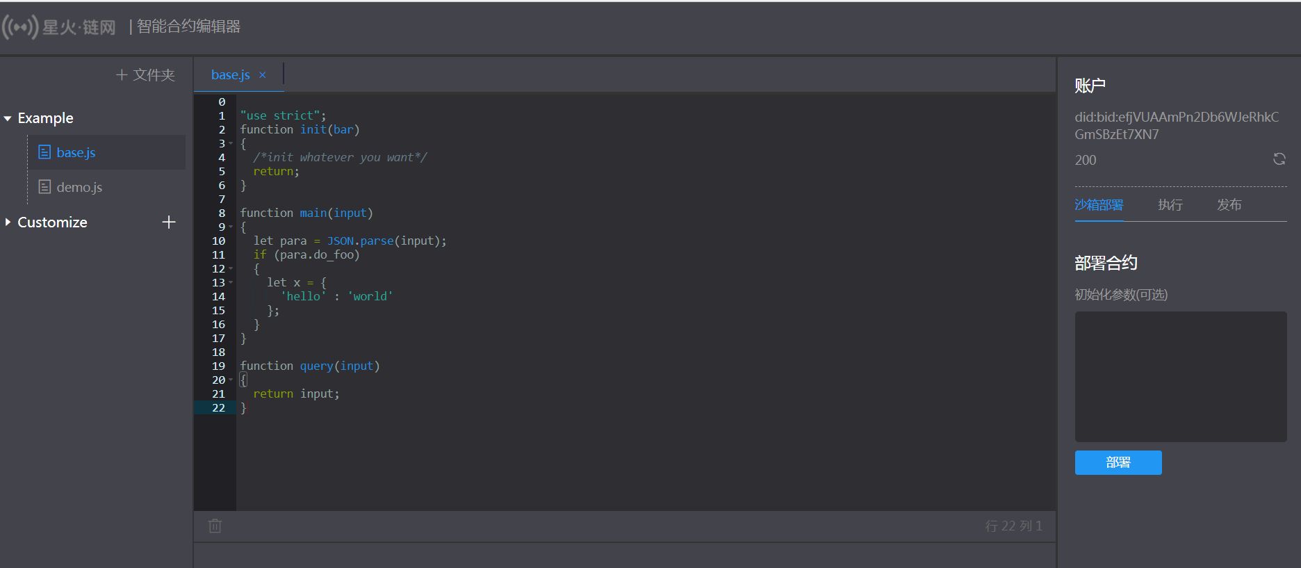
Task: Click the account balance refresh icon
Action: (1279, 159)
